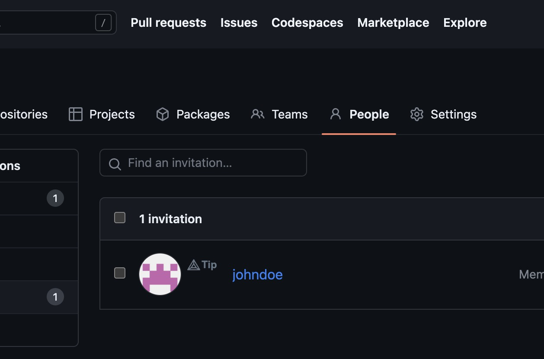Check the select-all invitations checkbox

tap(119, 218)
